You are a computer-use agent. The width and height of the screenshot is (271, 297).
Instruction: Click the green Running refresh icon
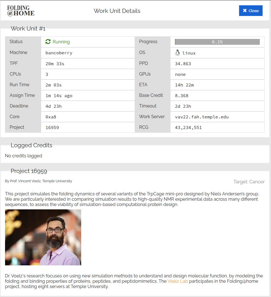[48, 42]
